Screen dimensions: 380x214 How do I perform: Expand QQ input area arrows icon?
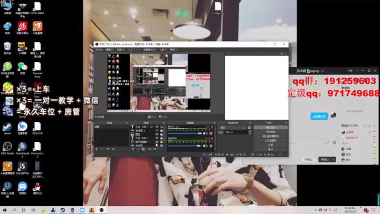pos(327,142)
